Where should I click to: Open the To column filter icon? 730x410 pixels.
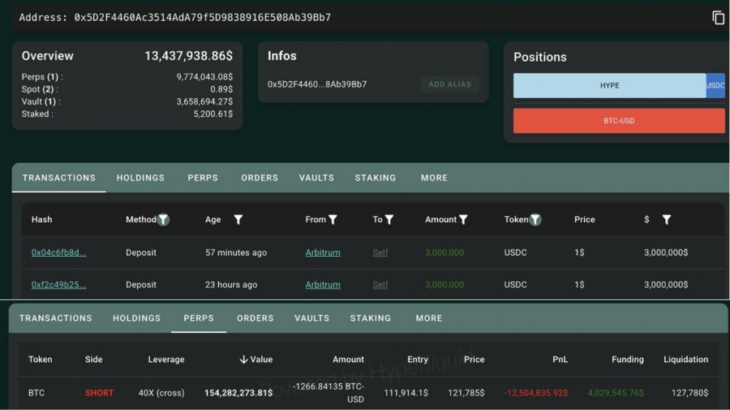[389, 220]
